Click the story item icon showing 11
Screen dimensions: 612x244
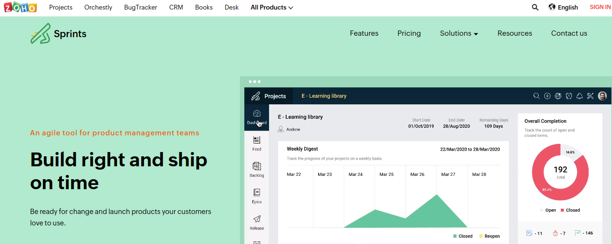(x=529, y=233)
